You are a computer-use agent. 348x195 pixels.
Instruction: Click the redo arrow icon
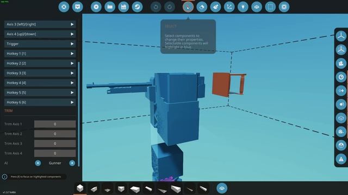(x=170, y=7)
